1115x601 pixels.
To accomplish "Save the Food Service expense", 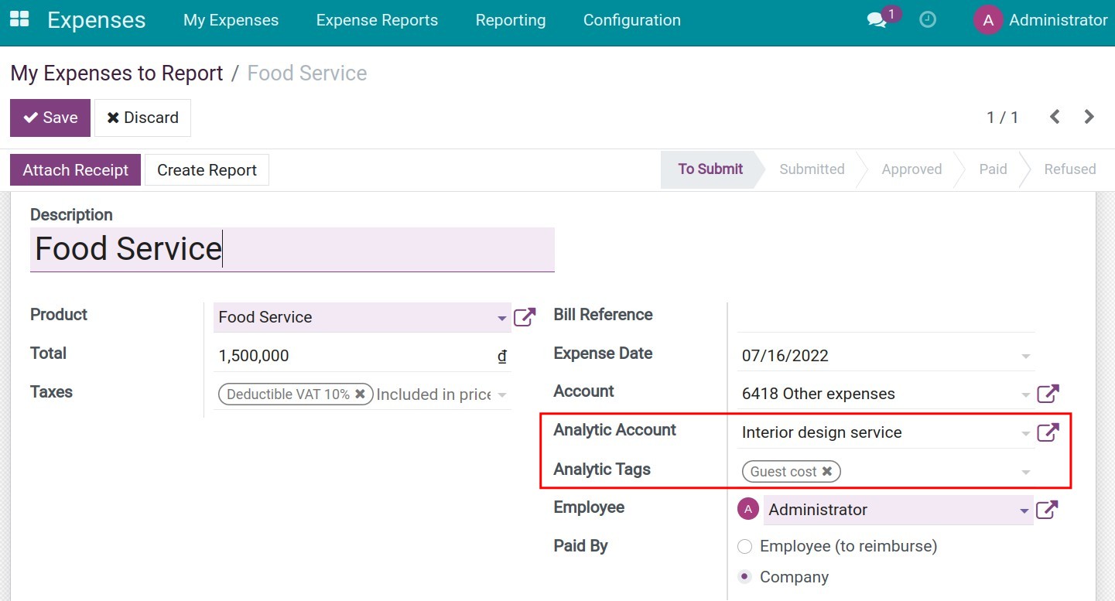I will click(50, 118).
